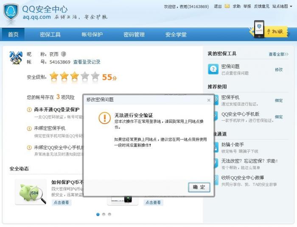Click 绑定 next to 密保手机

pos(279,100)
